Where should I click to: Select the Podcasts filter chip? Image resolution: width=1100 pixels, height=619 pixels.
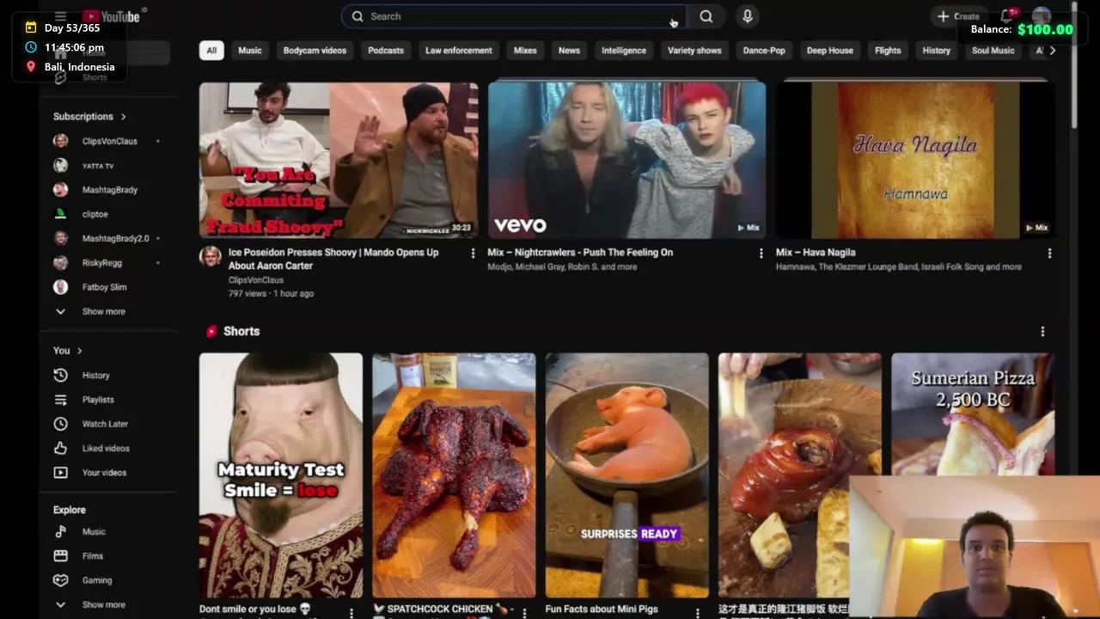pyautogui.click(x=386, y=51)
